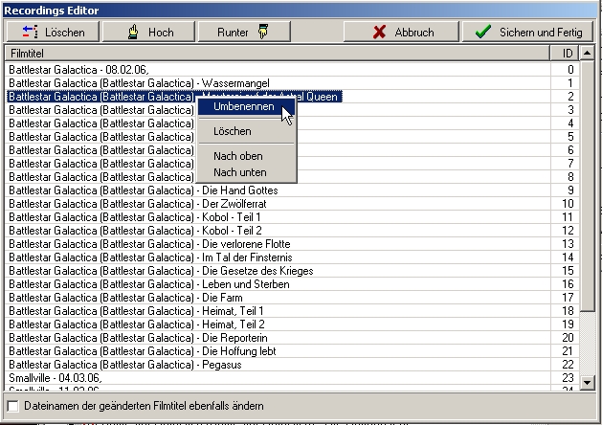Click the red X Abbruch icon
Screen dimensions: 602x425
pos(380,32)
